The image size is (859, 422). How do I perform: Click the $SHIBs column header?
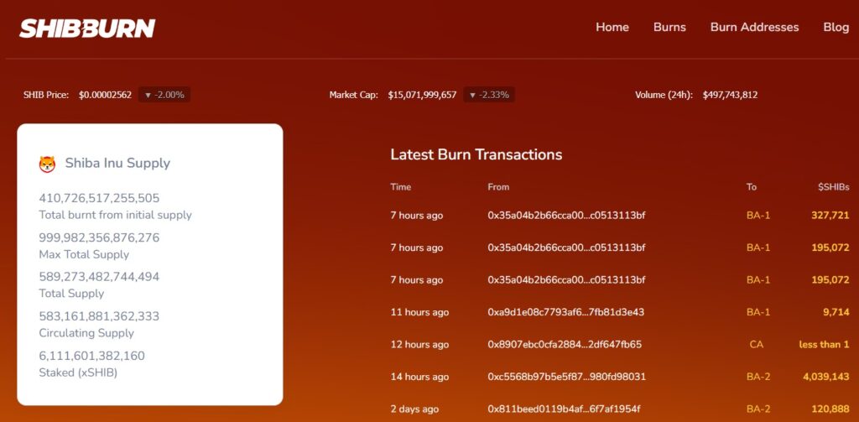coord(833,187)
